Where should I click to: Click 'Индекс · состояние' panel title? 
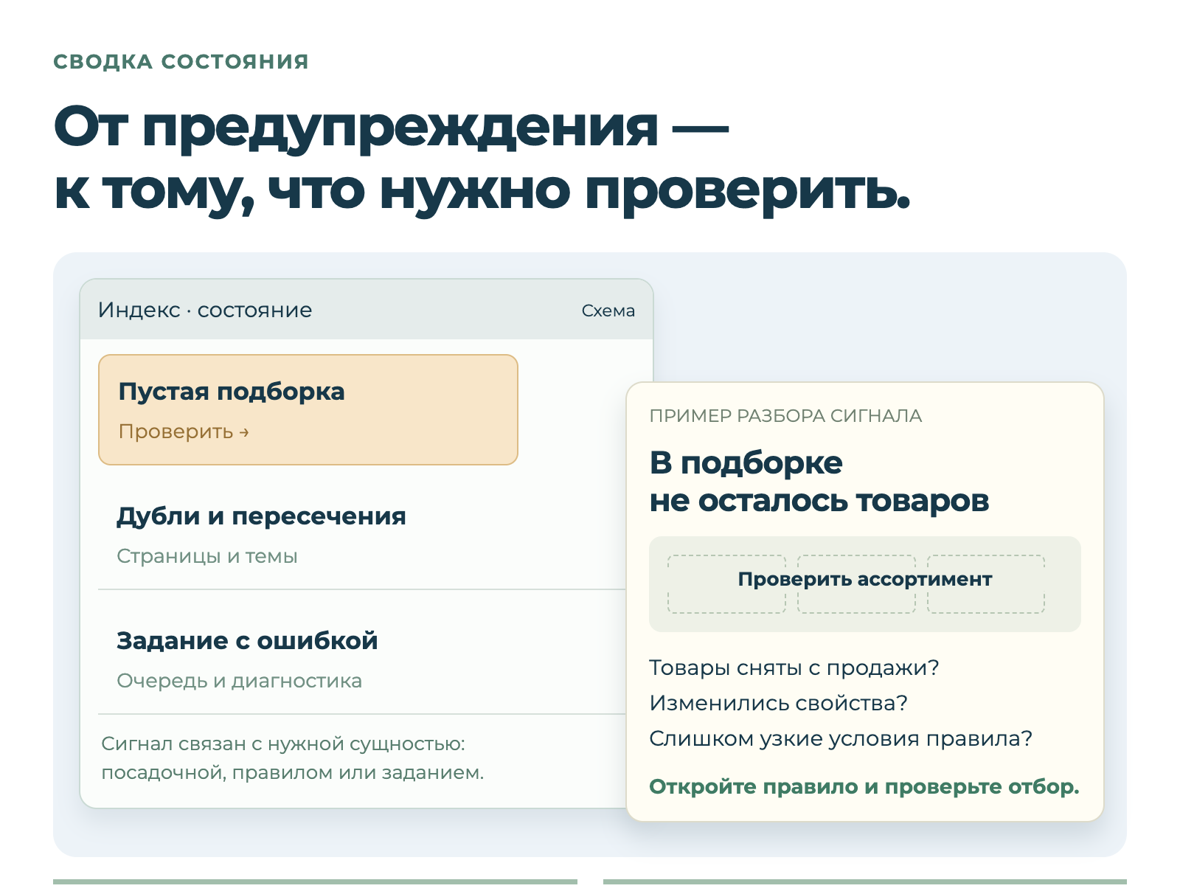[205, 310]
